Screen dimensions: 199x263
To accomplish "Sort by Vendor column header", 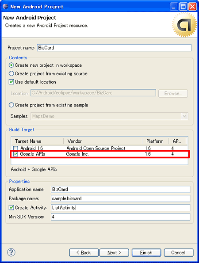I will 103,141.
